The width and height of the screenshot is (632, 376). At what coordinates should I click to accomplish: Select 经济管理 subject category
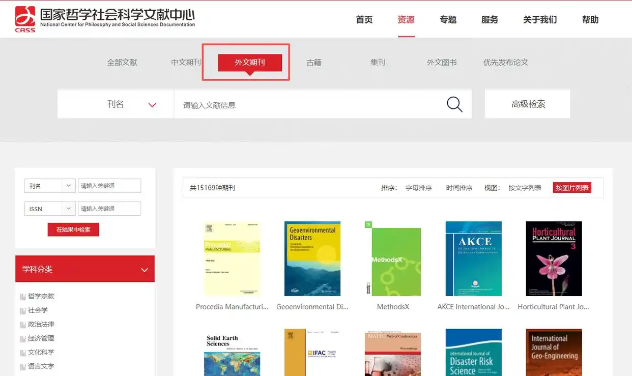pyautogui.click(x=41, y=338)
